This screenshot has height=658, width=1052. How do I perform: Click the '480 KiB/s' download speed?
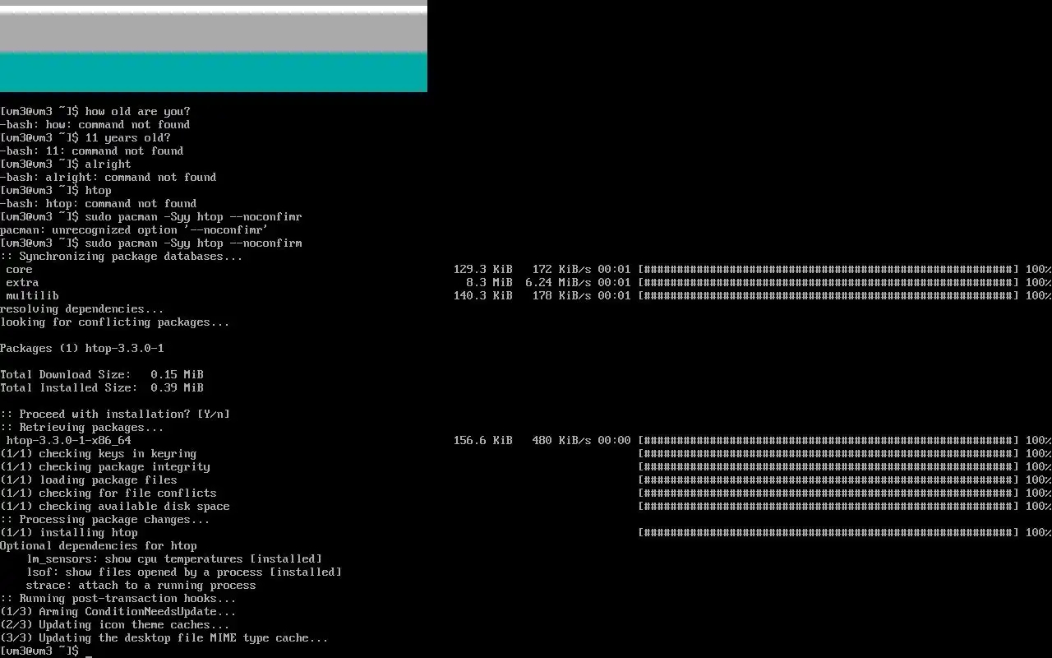pos(562,441)
